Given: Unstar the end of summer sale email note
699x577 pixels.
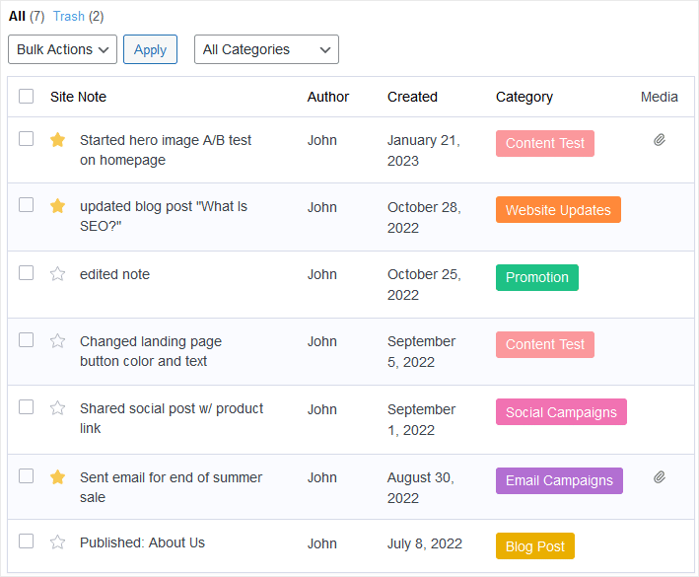Looking at the screenshot, I should point(57,477).
